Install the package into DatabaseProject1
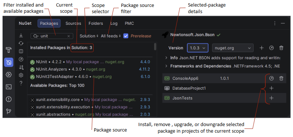The width and height of the screenshot is (293, 137). [271, 88]
